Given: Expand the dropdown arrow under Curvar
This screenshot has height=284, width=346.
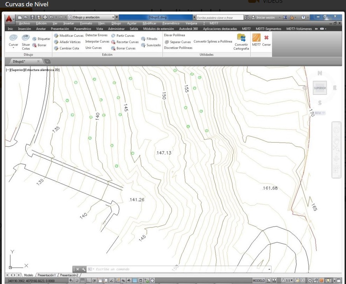Looking at the screenshot, I should click(13, 48).
